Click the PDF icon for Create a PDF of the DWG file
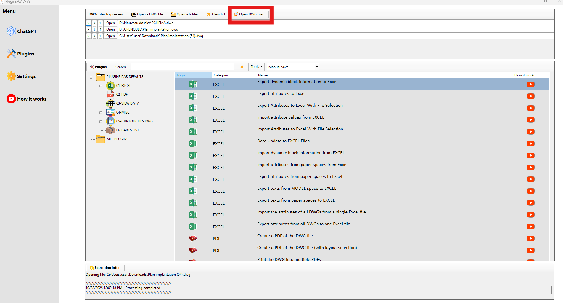This screenshot has width=563, height=303. tap(193, 238)
